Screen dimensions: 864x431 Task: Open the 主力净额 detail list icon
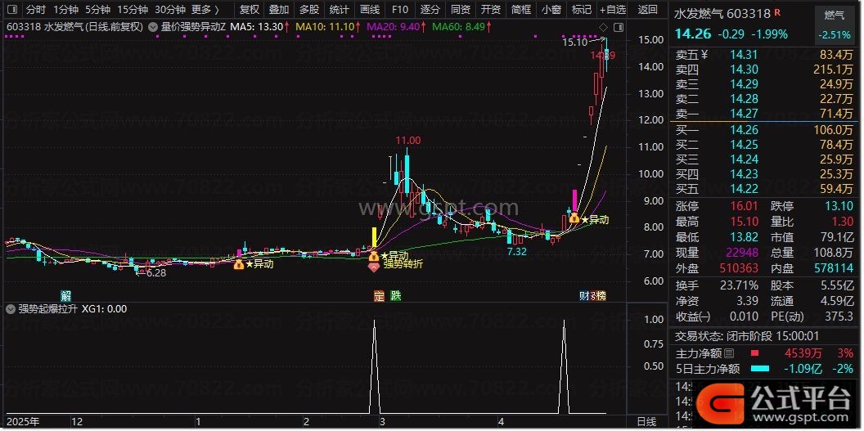[x=729, y=352]
